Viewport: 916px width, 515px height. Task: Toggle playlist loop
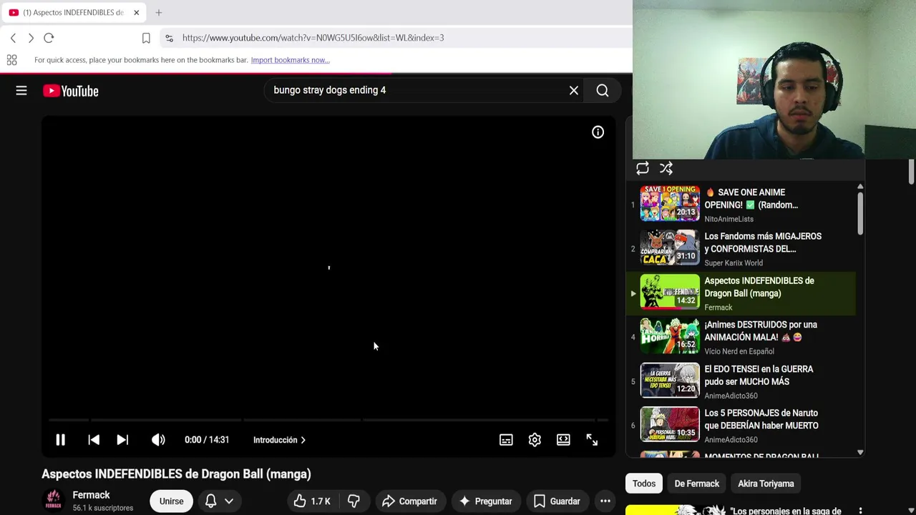(x=643, y=169)
